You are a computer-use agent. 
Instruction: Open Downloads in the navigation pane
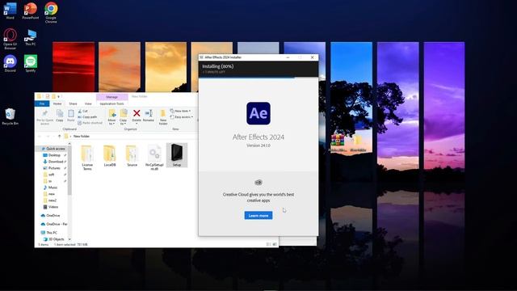tap(55, 162)
